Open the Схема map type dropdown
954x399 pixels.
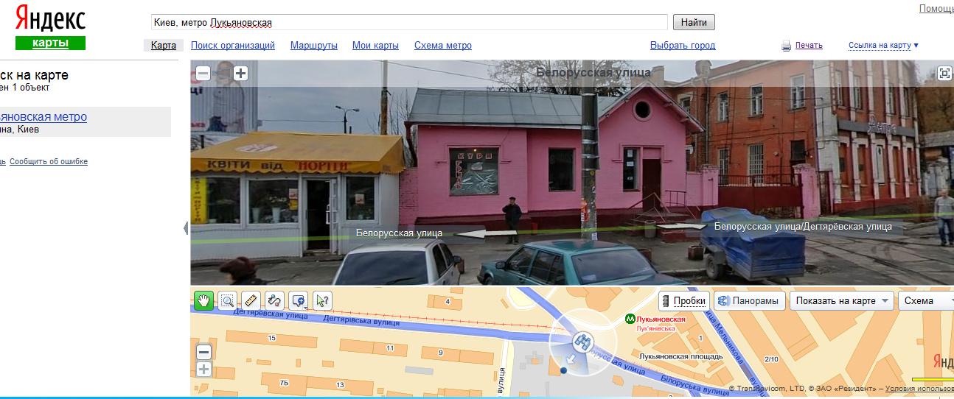(925, 300)
